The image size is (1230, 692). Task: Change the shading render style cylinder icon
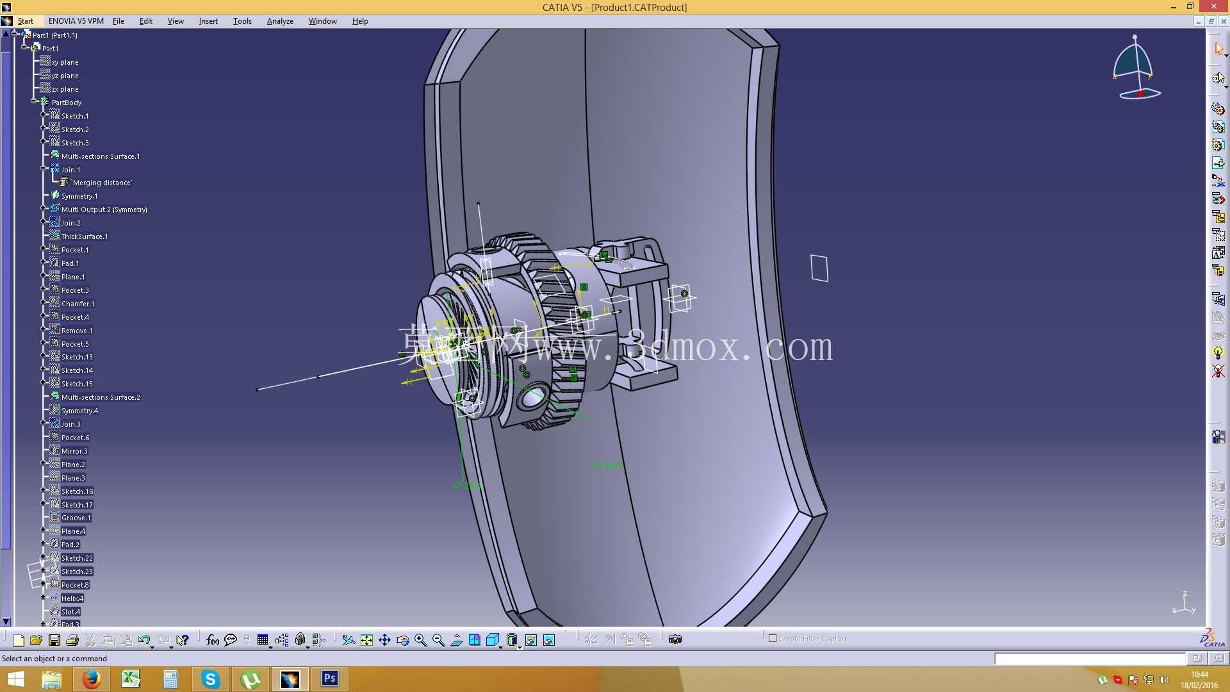coord(511,639)
